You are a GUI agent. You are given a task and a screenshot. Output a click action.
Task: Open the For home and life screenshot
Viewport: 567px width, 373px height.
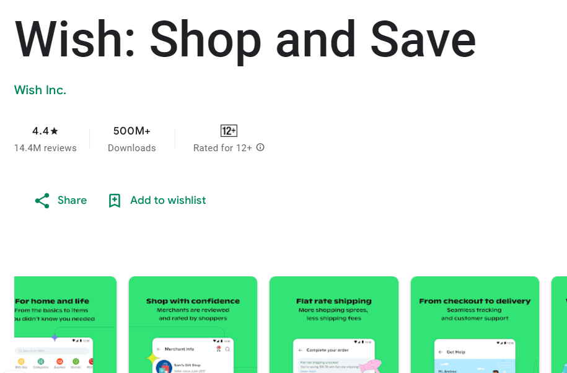(66, 325)
